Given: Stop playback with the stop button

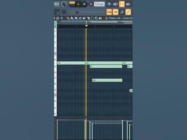Looking at the screenshot, I should click(x=84, y=4).
